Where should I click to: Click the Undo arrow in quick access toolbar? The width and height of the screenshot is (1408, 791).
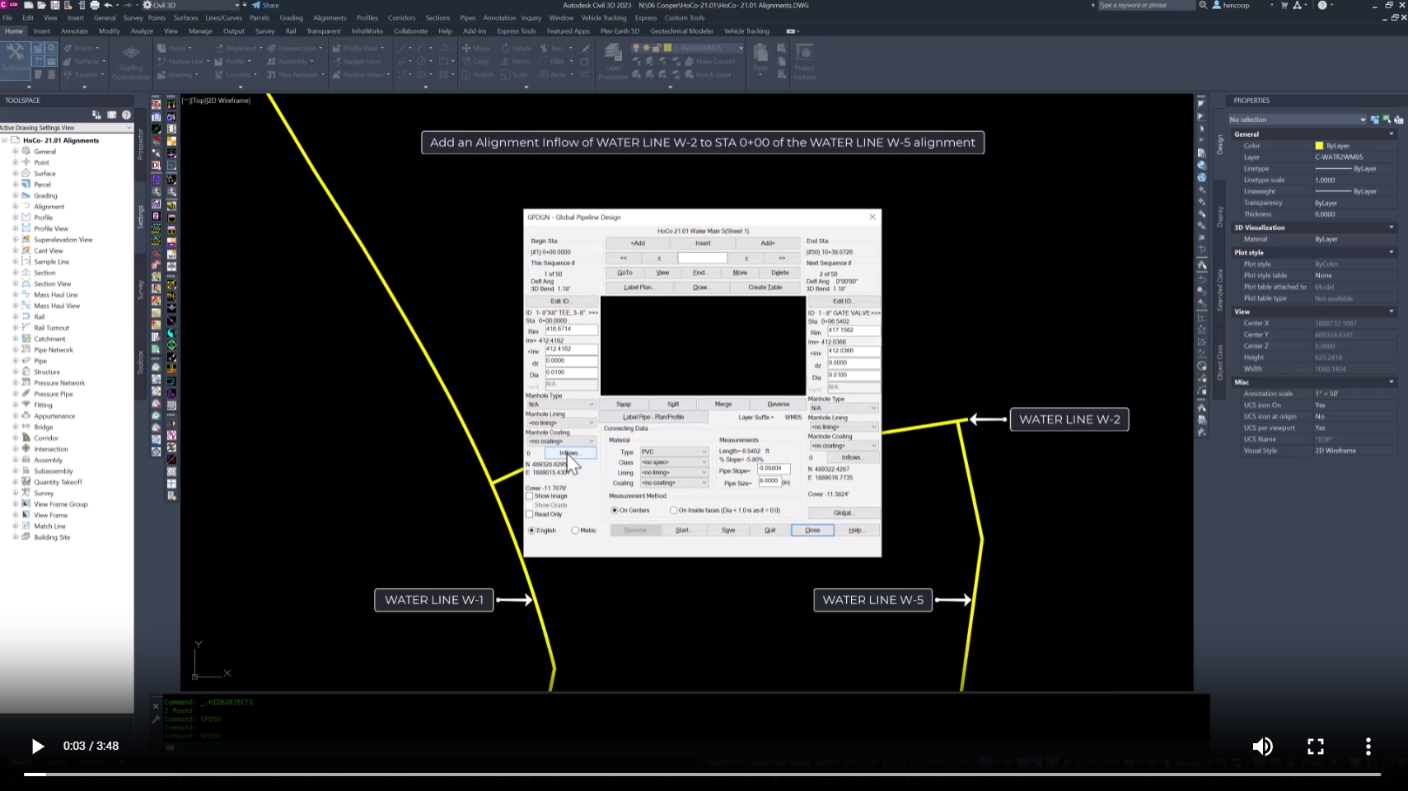[108, 5]
